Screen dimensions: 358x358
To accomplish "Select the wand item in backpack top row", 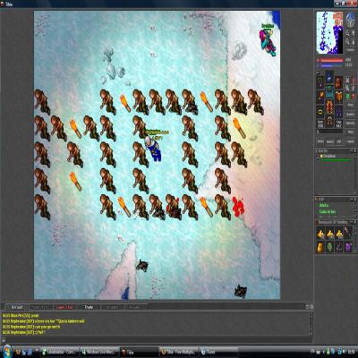I will pyautogui.click(x=348, y=234).
